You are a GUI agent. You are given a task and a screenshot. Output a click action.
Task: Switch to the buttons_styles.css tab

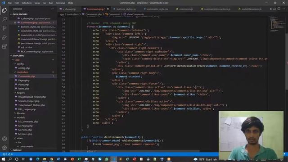pos(126,9)
